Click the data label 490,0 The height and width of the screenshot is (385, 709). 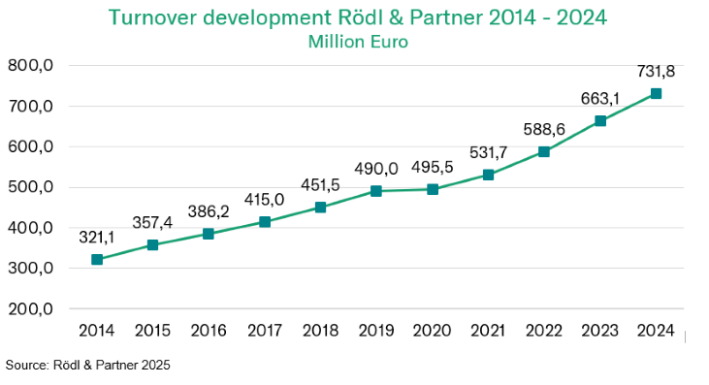pos(376,169)
